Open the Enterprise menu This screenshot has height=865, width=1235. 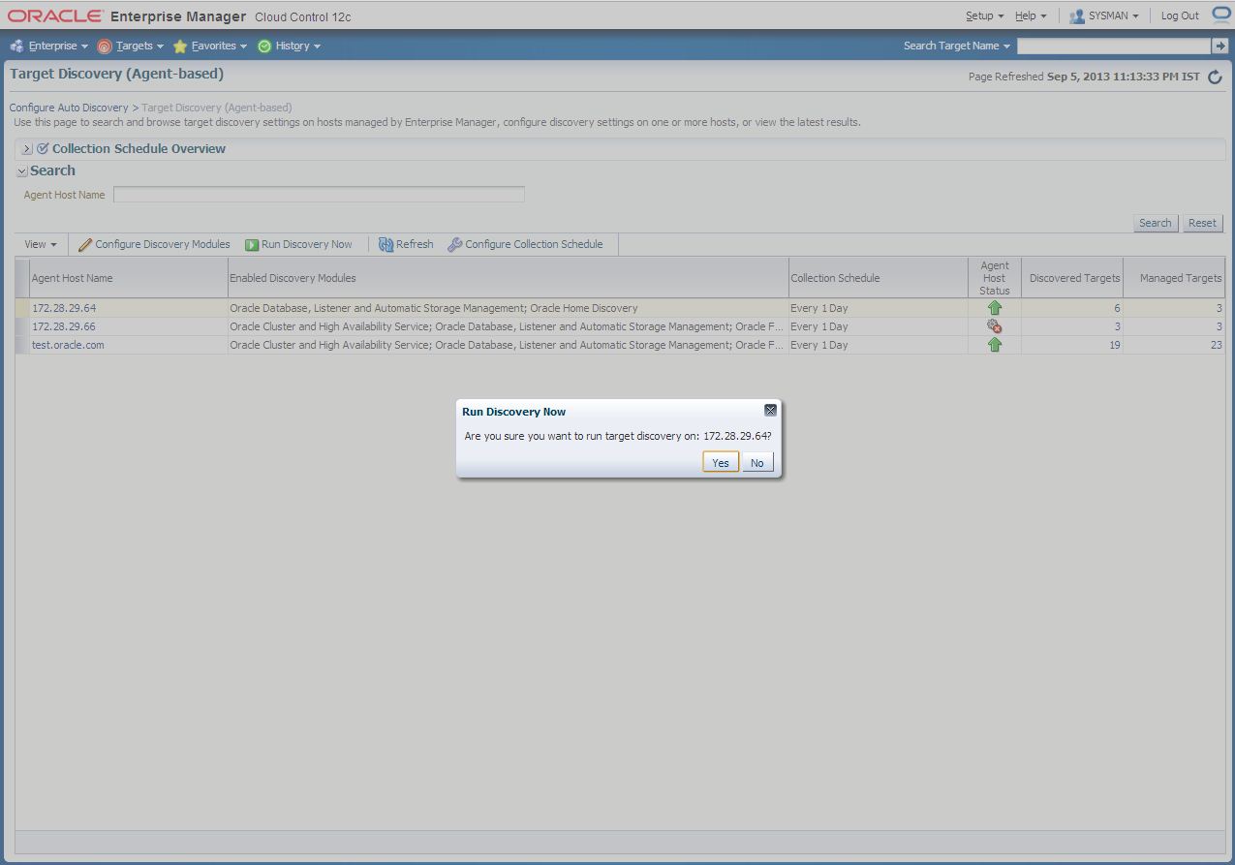coord(58,46)
